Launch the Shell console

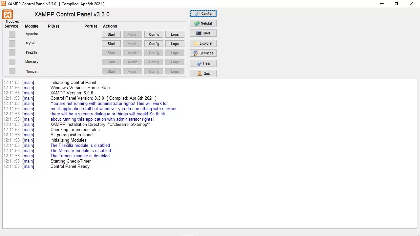(203, 33)
